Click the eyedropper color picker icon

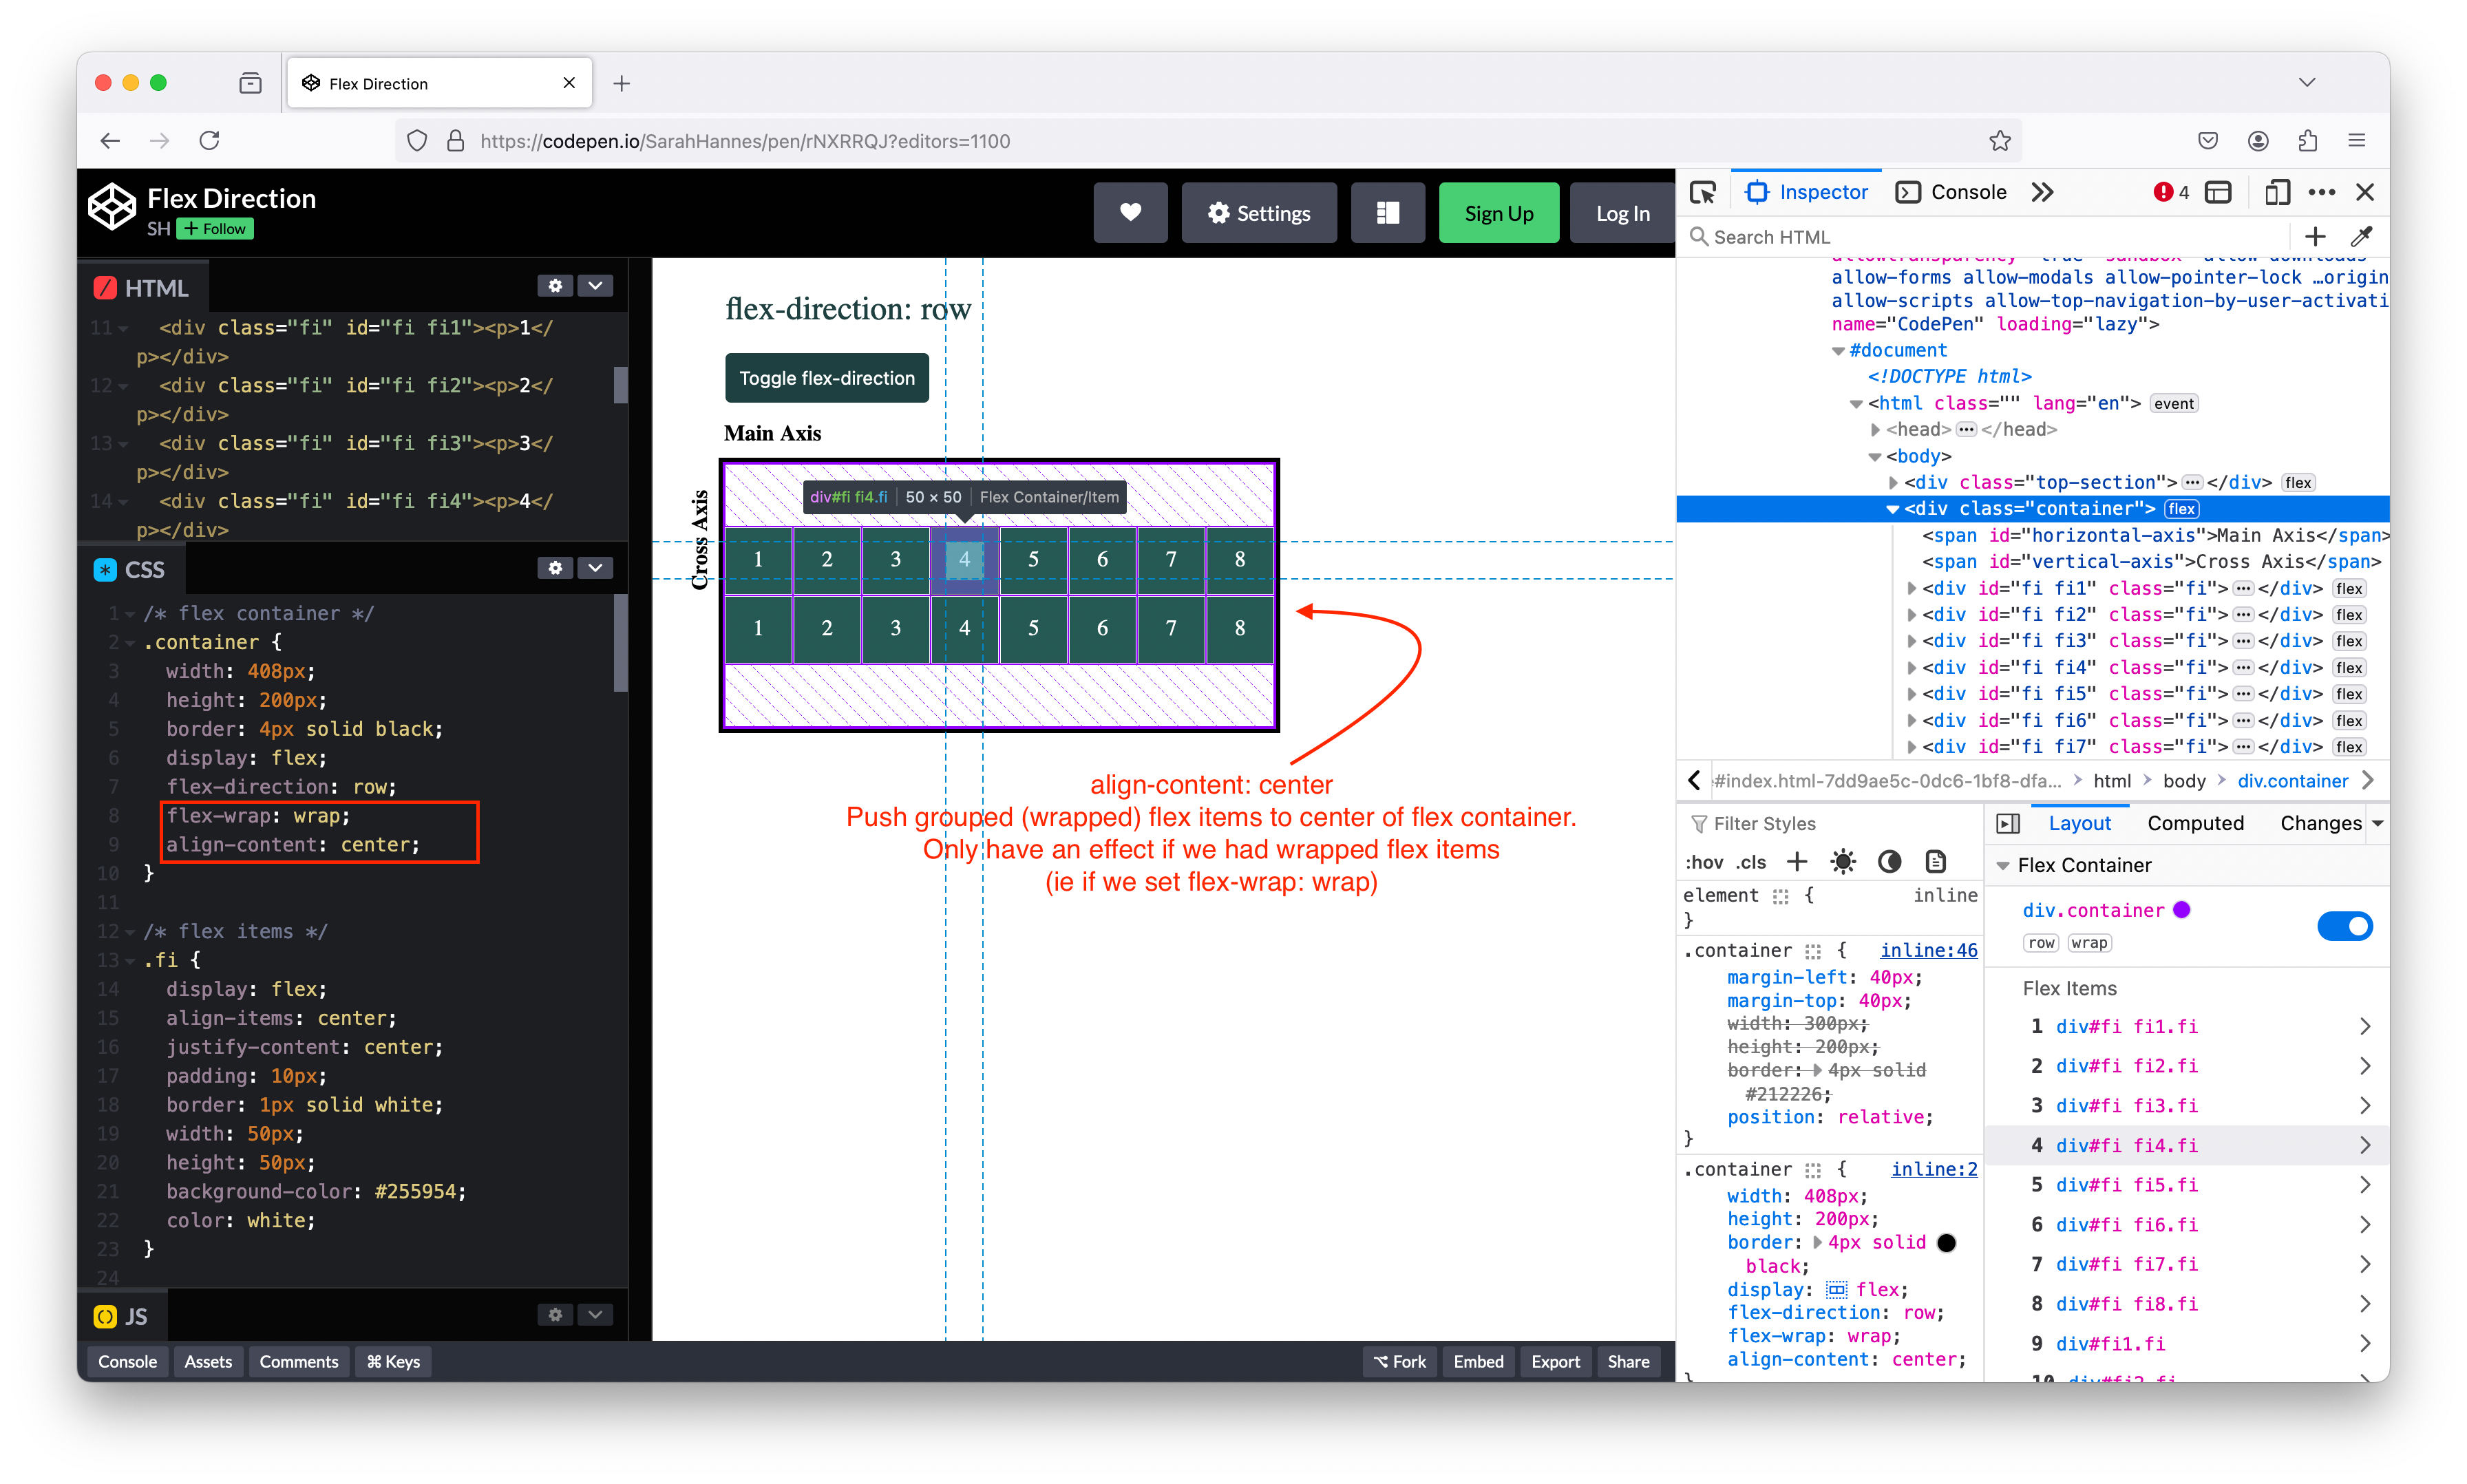pos(2361,237)
